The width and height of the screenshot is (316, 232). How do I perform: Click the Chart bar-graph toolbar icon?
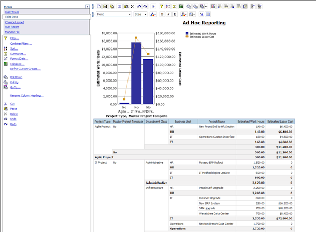click(x=213, y=7)
